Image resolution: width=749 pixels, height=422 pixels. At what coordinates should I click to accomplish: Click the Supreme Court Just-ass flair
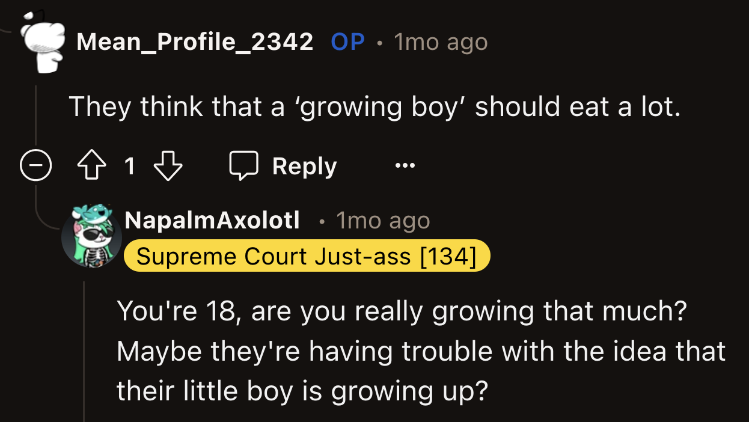click(307, 257)
